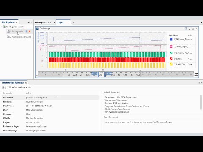Select the Project value Demo for Video

[33, 122]
